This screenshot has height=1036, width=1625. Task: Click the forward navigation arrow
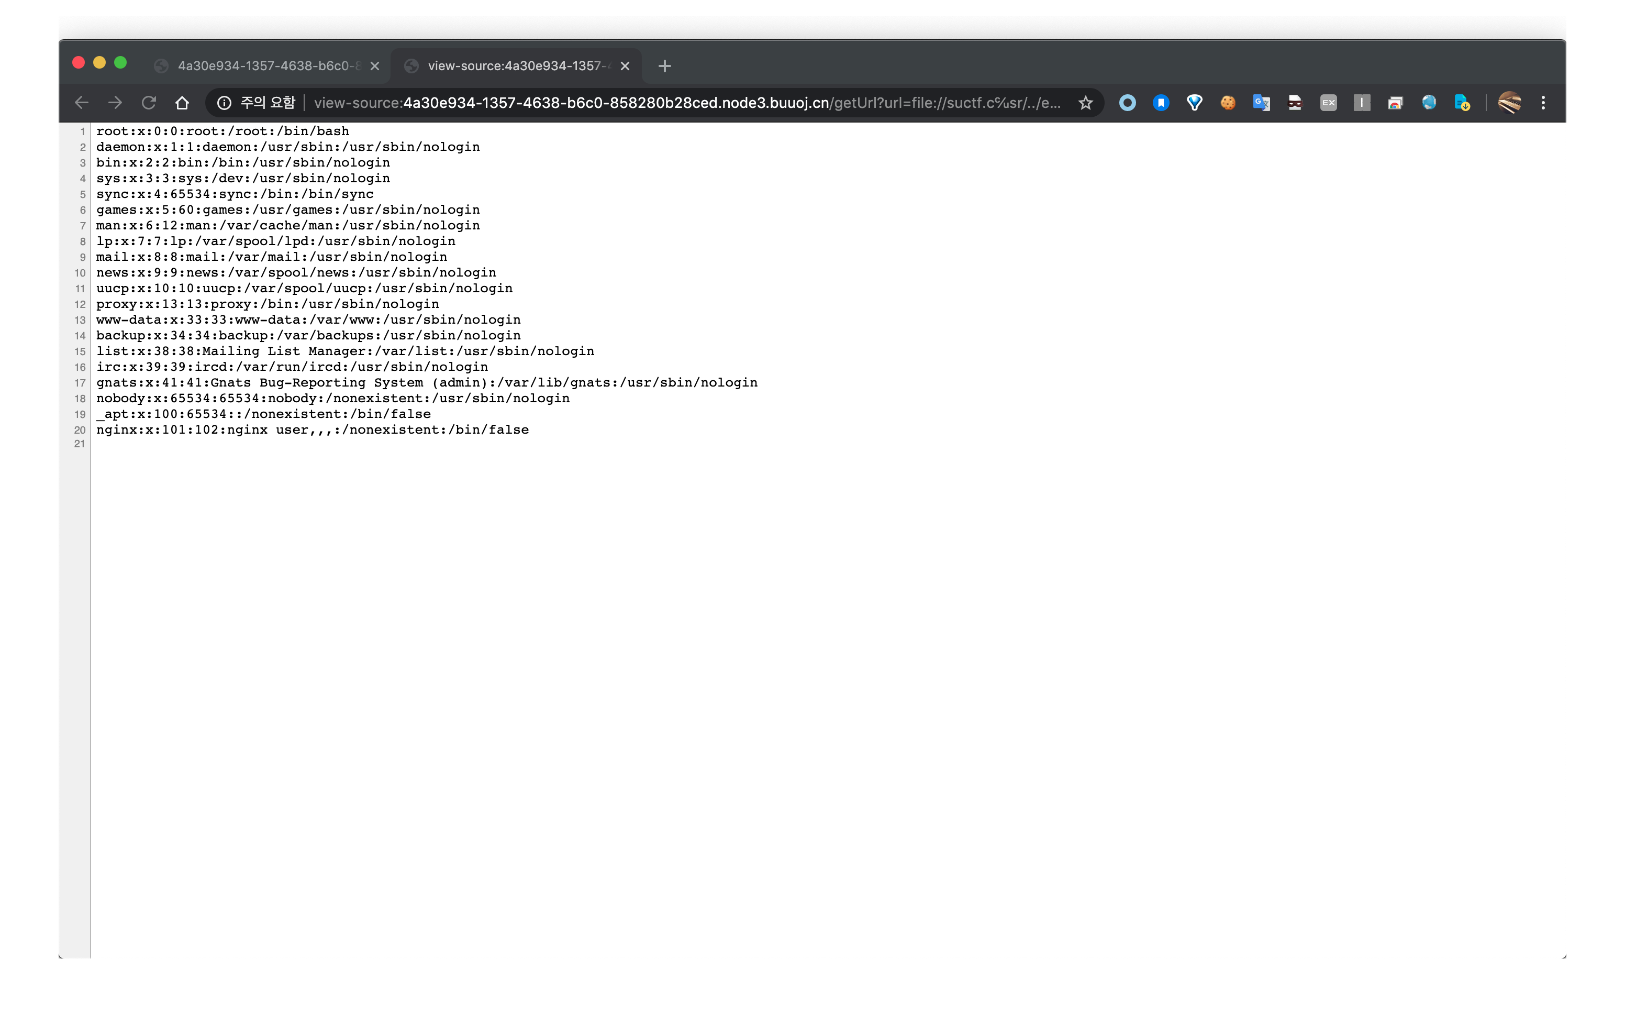click(115, 103)
